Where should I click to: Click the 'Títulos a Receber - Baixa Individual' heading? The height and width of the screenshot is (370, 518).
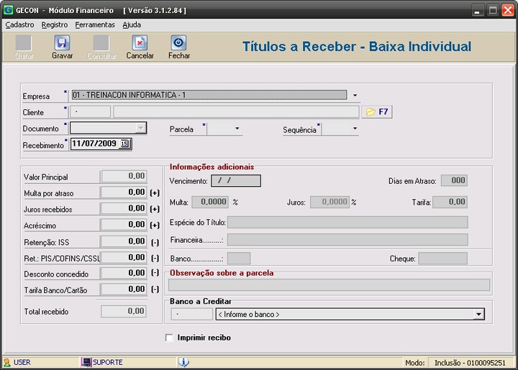tap(357, 47)
